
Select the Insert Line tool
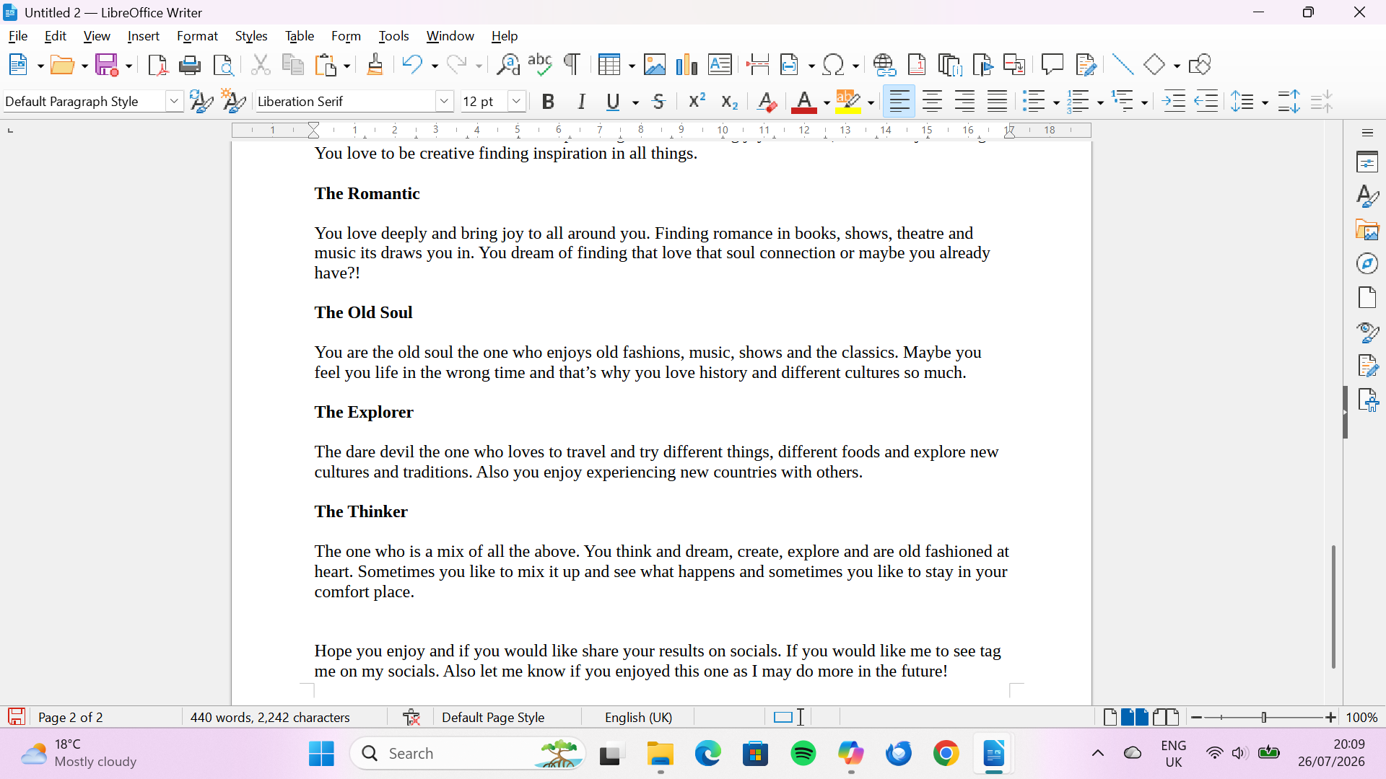pyautogui.click(x=1123, y=65)
